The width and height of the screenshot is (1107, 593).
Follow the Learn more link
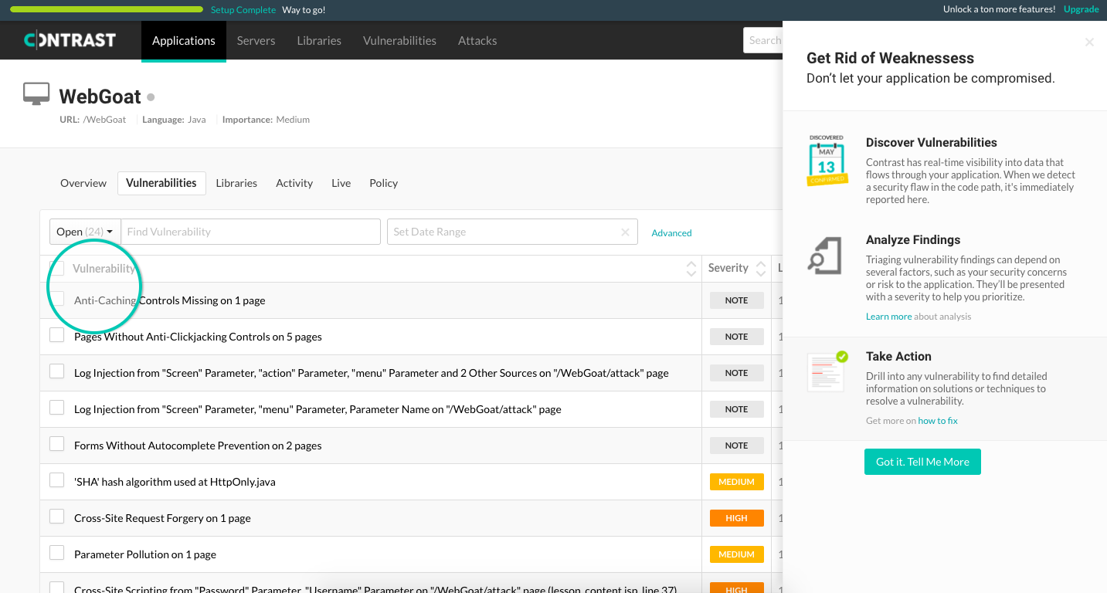coord(888,317)
